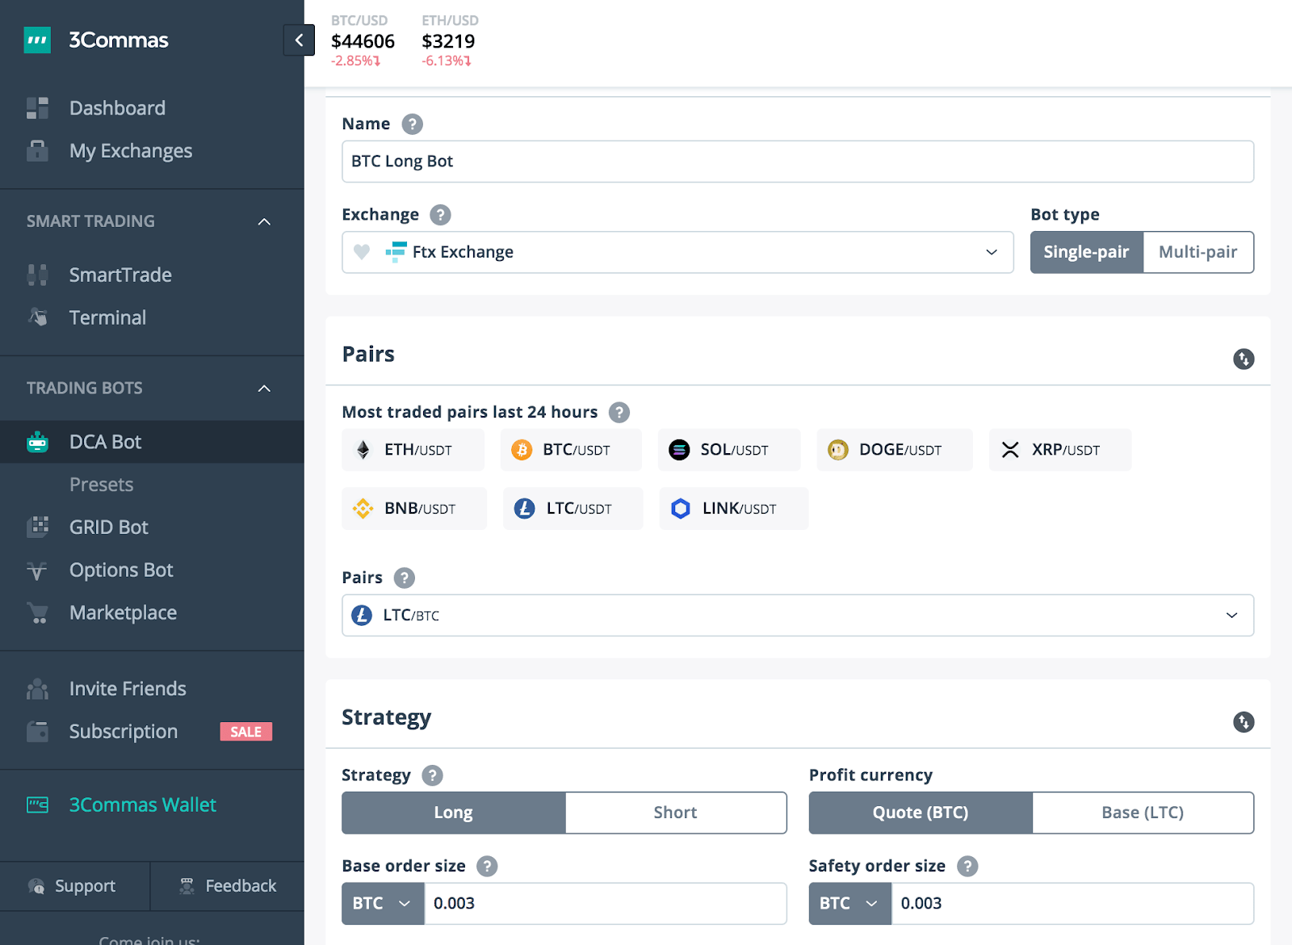Edit the bot name field
This screenshot has width=1292, height=945.
798,162
